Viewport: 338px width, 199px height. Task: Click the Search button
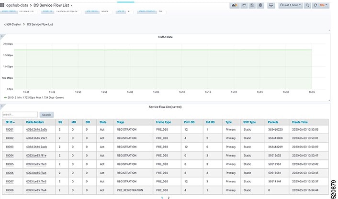(46, 115)
